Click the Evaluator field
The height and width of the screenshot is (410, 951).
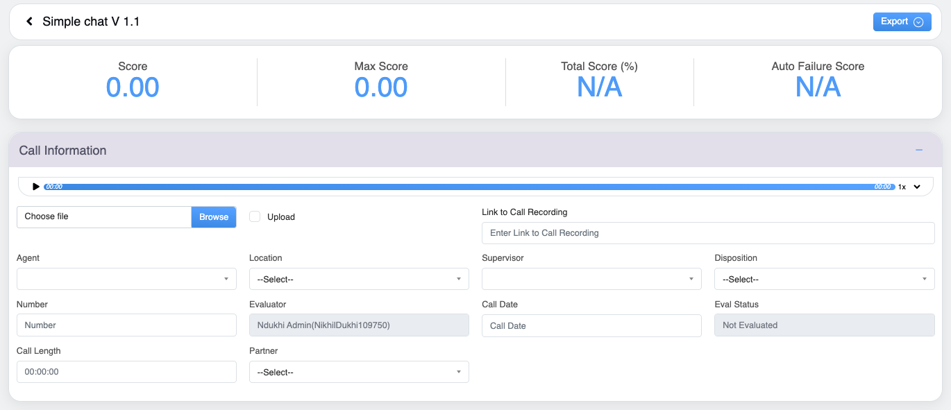[x=358, y=325]
